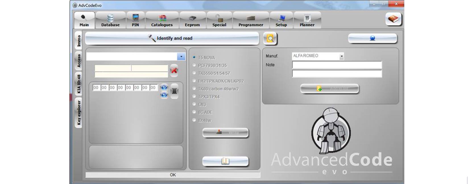The image size is (468, 184).
Task: Open the Setup tab
Action: [x=281, y=20]
